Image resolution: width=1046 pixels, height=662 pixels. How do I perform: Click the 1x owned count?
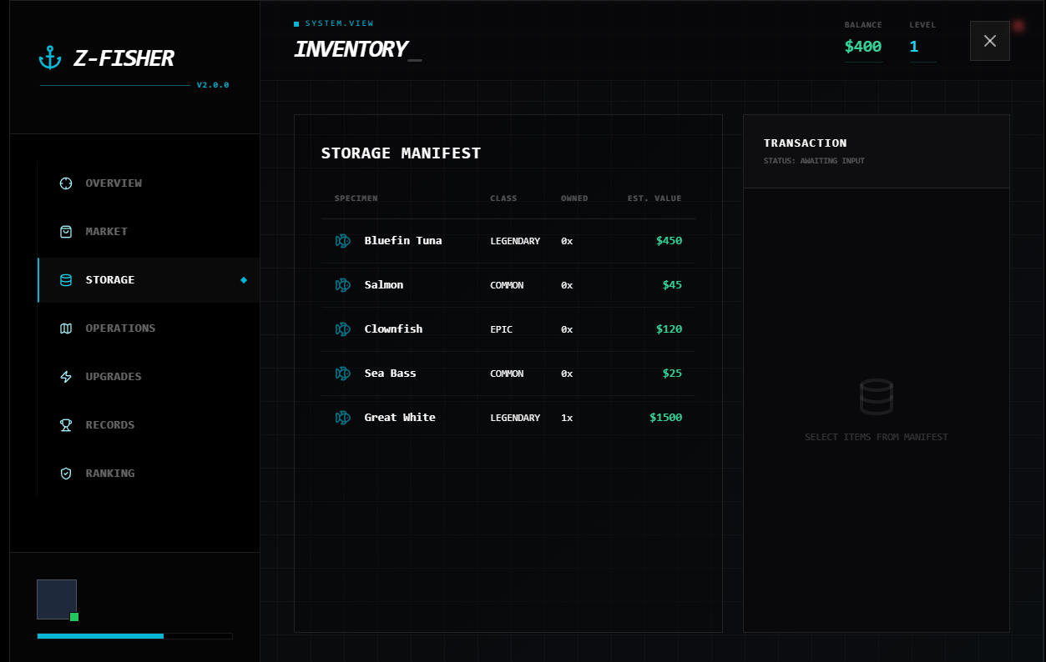567,418
